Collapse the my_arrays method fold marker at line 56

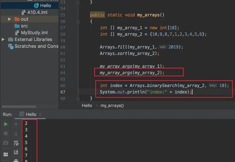[x=78, y=22]
